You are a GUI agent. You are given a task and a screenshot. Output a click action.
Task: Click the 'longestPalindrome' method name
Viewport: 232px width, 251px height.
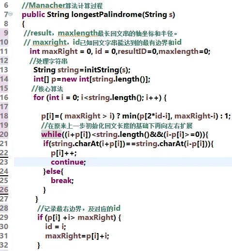(107, 15)
